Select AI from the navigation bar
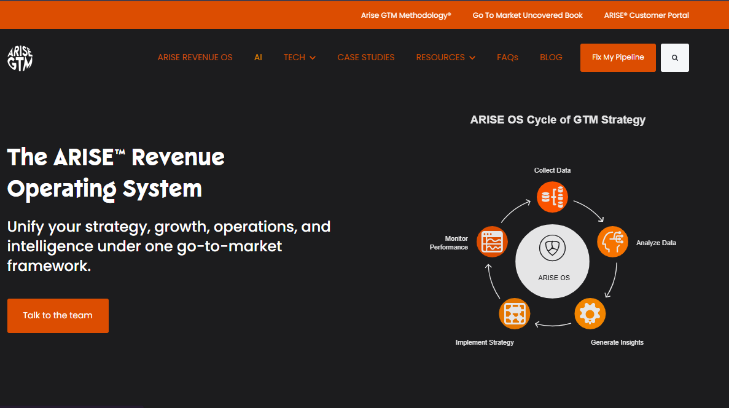Viewport: 729px width, 408px height. (258, 57)
